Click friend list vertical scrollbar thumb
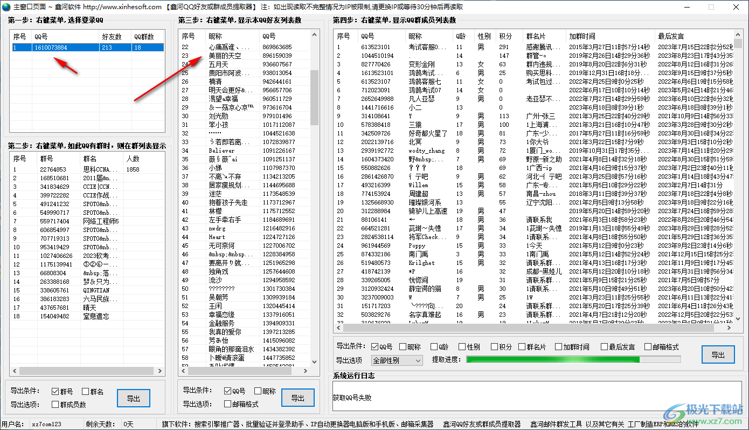 [x=315, y=97]
